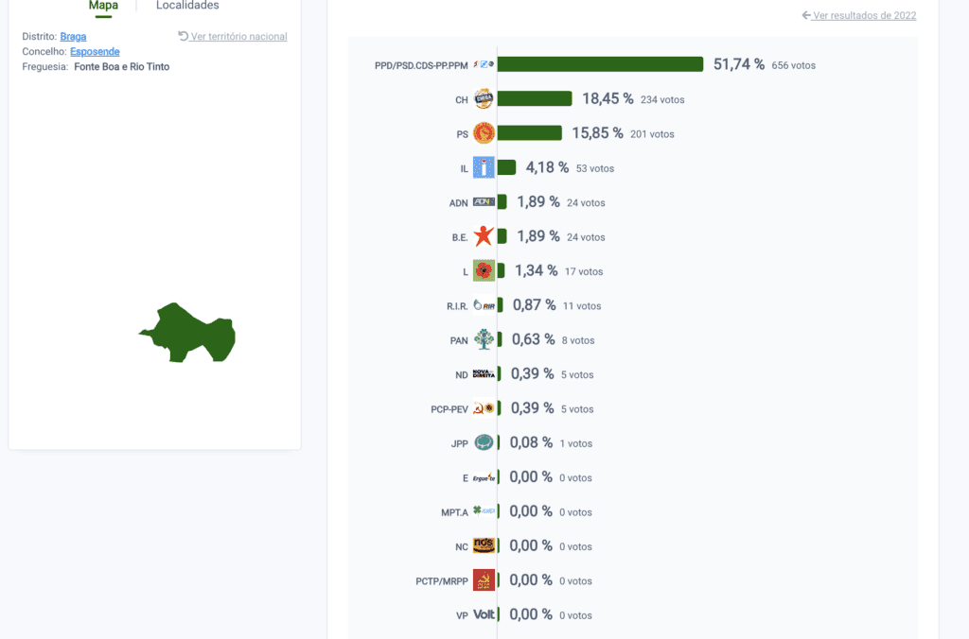Click the PAN tree logo
The image size is (969, 639).
click(484, 339)
